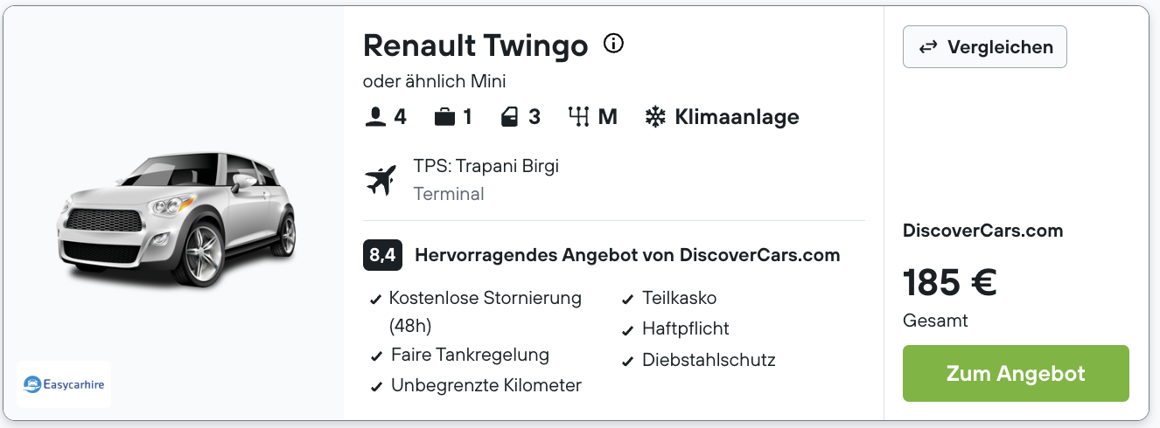Click the car door icon showing 3

click(510, 117)
